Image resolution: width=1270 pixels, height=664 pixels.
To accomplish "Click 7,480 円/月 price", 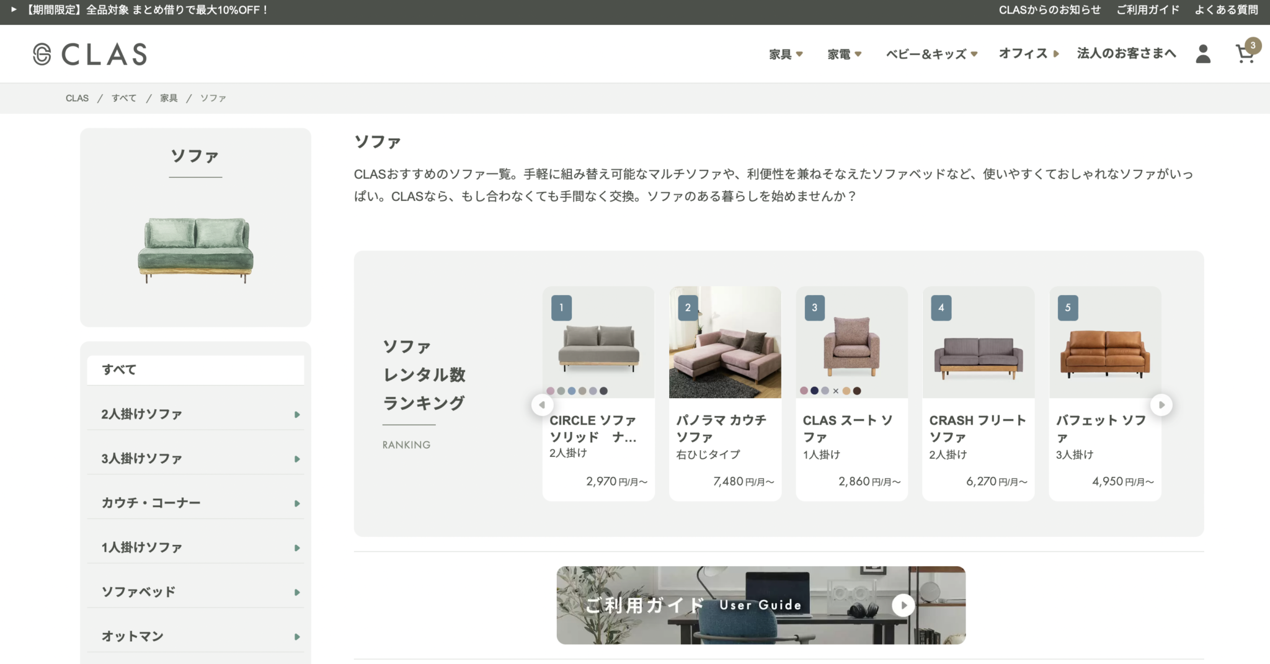I will coord(744,482).
